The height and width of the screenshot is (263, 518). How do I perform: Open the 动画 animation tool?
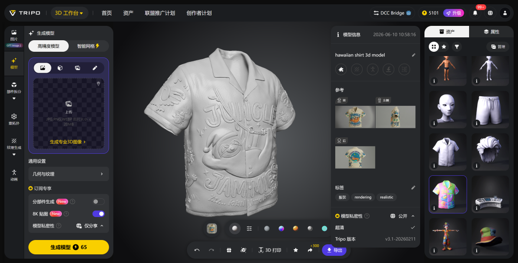tap(14, 175)
